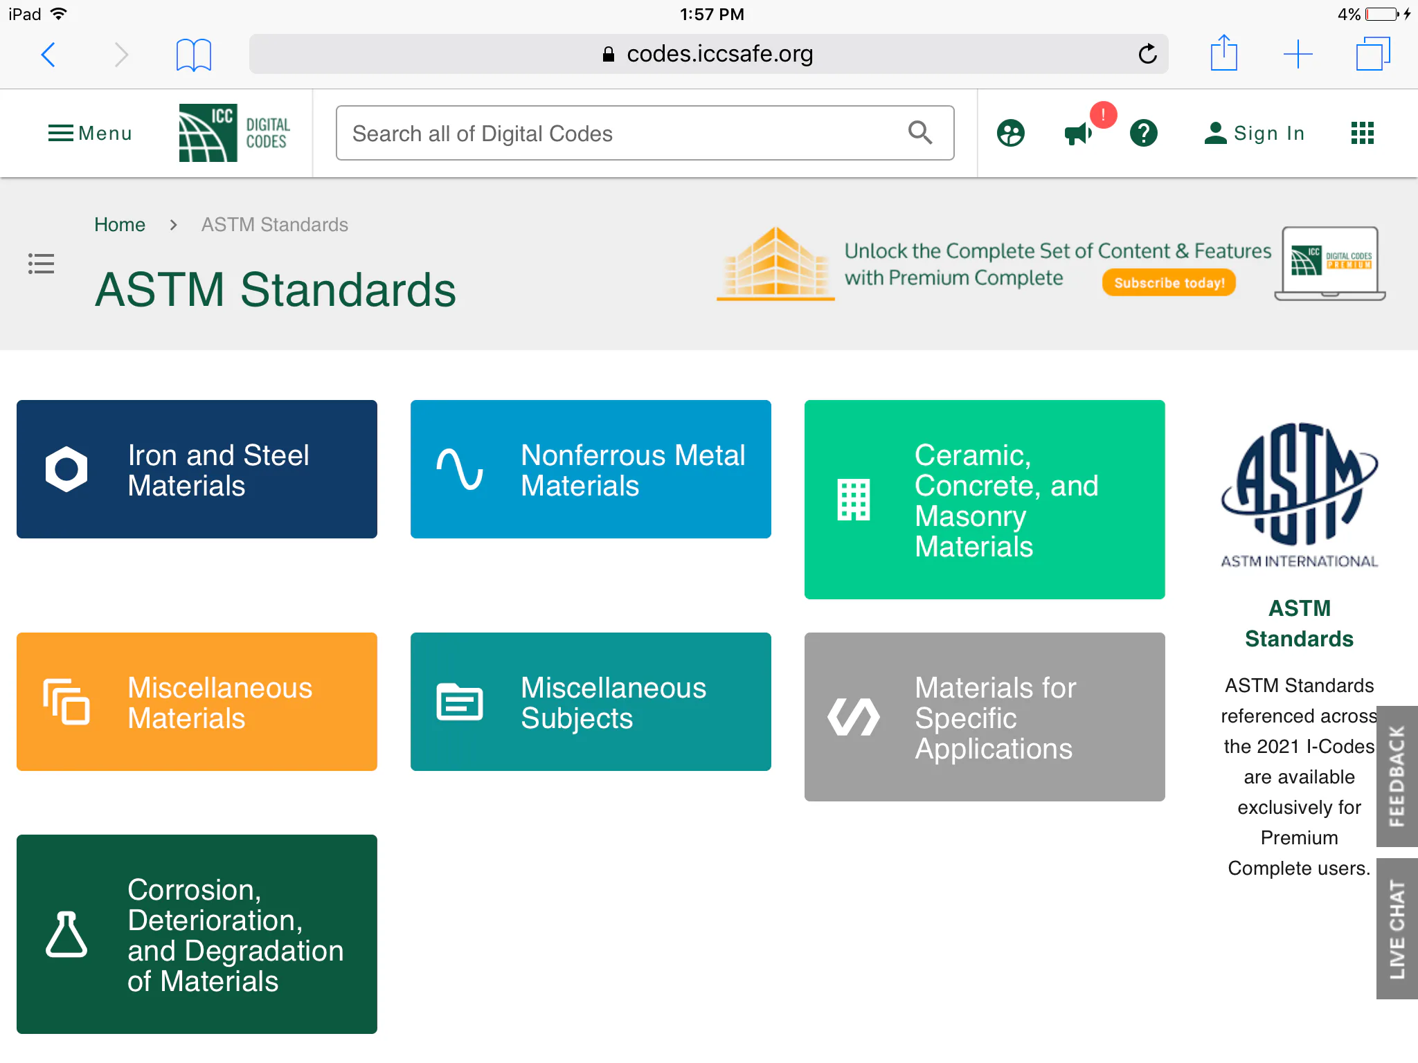The height and width of the screenshot is (1063, 1418).
Task: Tap the Safari share icon
Action: point(1223,53)
